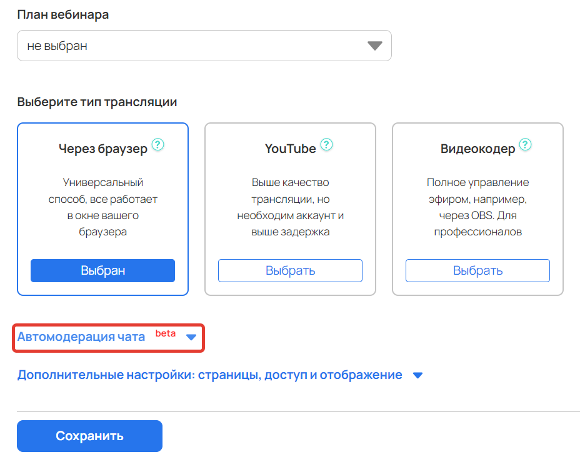This screenshot has width=580, height=457.
Task: Click the arrow beside 'Автомодерация чата' beta
Action: [191, 337]
